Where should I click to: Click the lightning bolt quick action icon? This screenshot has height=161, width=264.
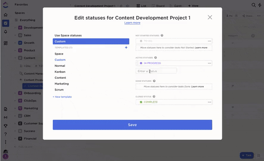(260, 5)
